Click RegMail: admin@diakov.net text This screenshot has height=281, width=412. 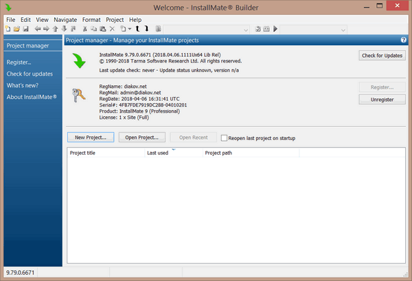[x=130, y=93]
